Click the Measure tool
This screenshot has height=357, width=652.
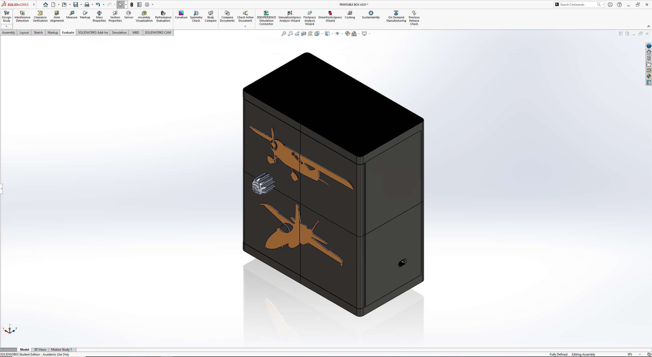pyautogui.click(x=72, y=15)
